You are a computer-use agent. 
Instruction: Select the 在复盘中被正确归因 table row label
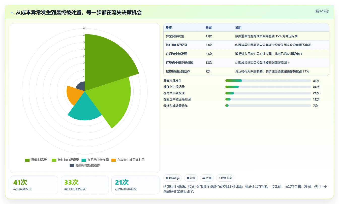point(179,63)
